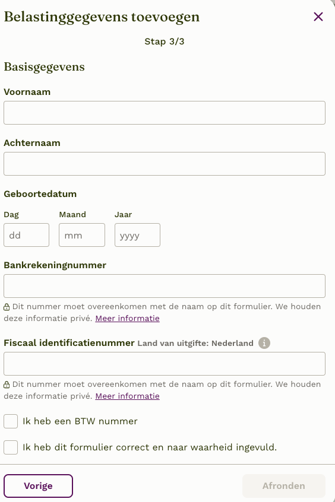Viewport: 335px width, 502px height.
Task: Click the Voornaam field label
Action: 27,92
